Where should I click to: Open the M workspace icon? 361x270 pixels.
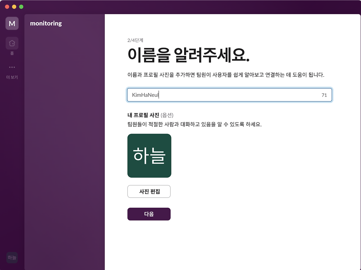pyautogui.click(x=12, y=23)
